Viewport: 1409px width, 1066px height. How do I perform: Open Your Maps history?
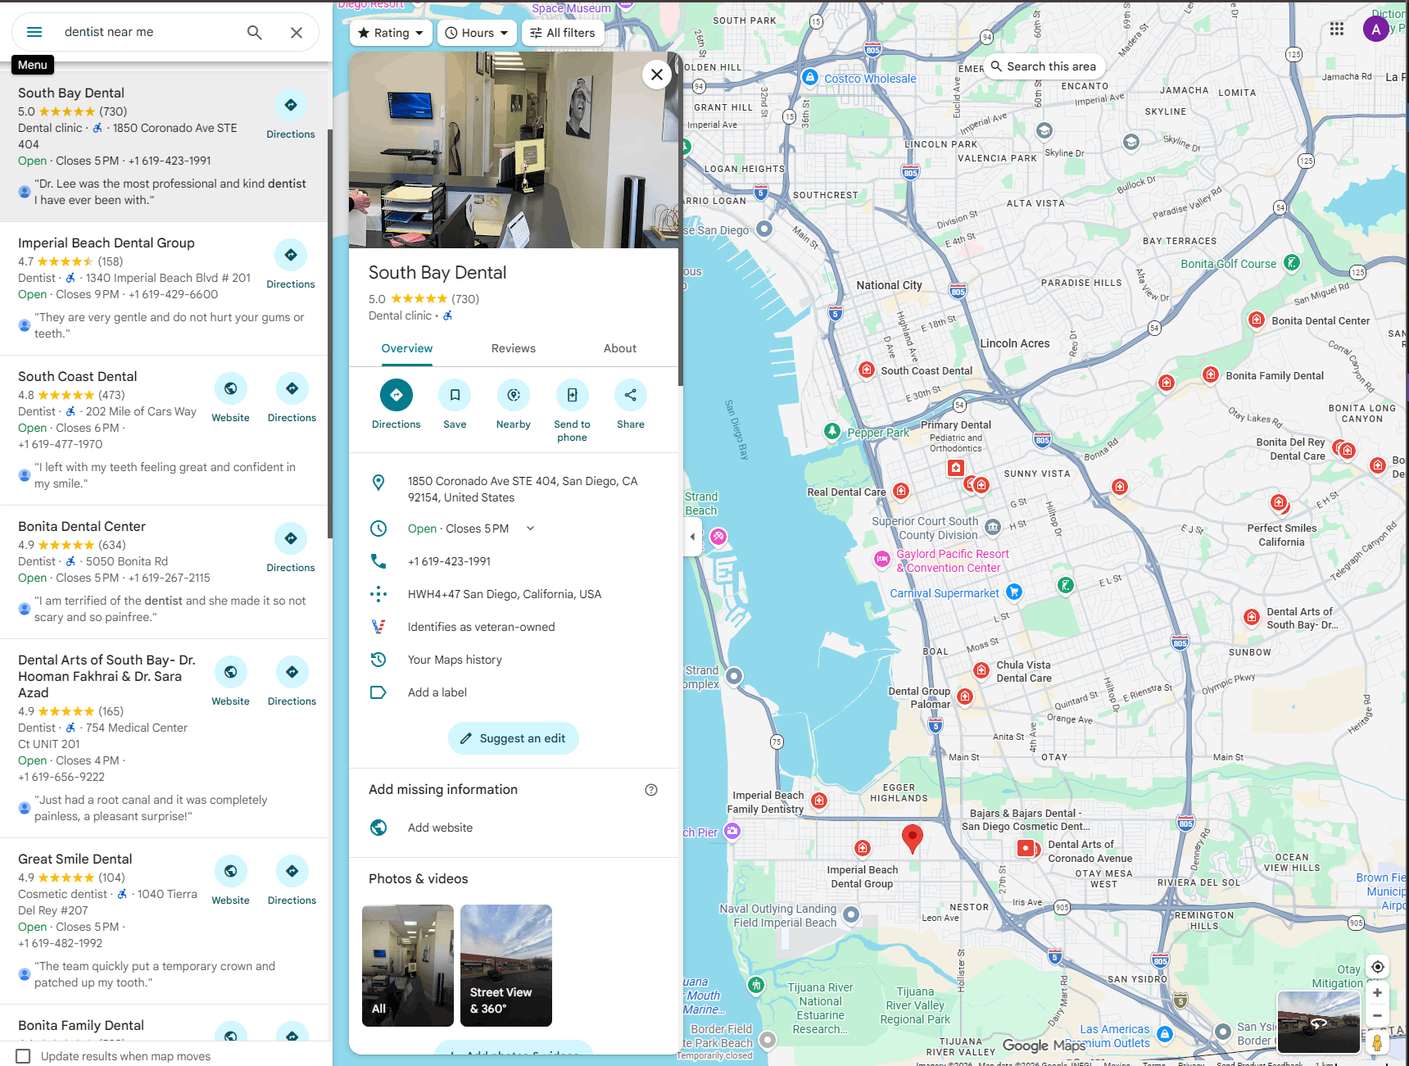(x=455, y=660)
